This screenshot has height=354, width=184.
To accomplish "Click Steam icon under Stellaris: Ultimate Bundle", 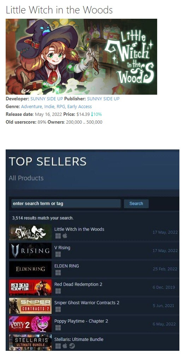I will coord(72,346).
